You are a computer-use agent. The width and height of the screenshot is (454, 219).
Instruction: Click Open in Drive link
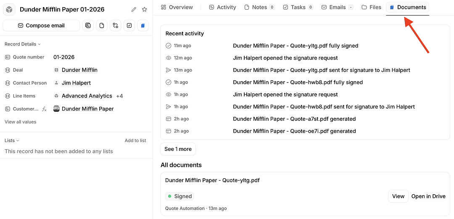tap(428, 196)
